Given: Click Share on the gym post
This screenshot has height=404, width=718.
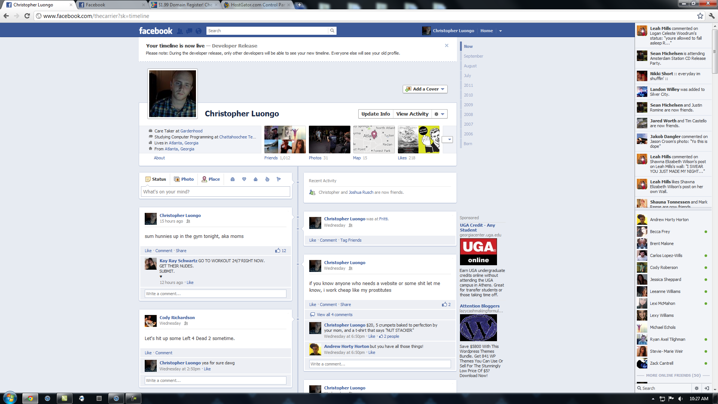Looking at the screenshot, I should [181, 251].
